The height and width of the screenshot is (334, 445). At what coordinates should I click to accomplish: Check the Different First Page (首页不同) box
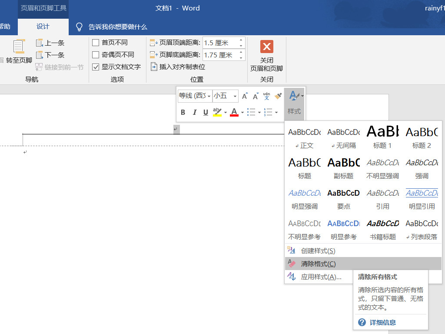click(x=96, y=43)
